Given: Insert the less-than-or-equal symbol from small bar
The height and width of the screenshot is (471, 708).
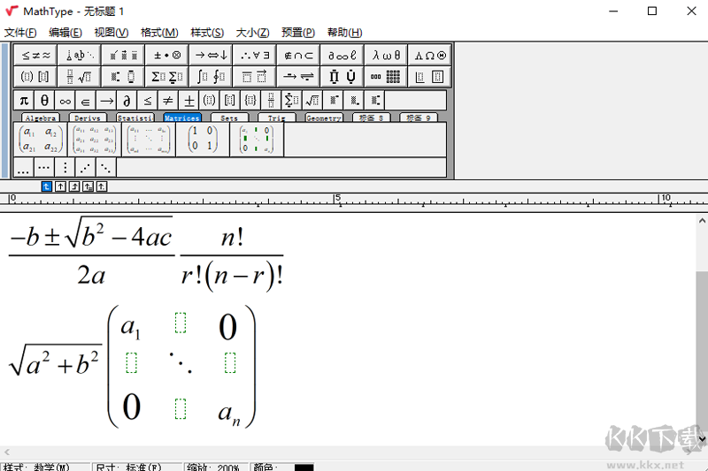Looking at the screenshot, I should point(147,100).
